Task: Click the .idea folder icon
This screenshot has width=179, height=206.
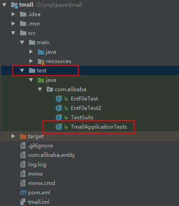Action: [23, 14]
